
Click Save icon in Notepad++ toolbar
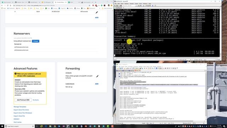[x=121, y=68]
